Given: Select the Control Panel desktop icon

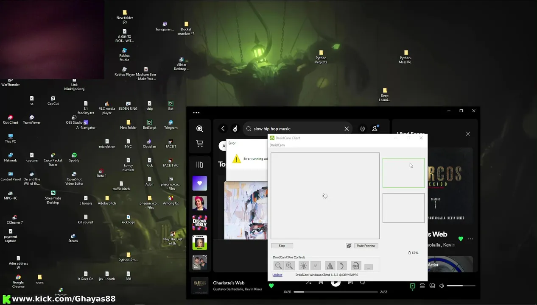Looking at the screenshot, I should click(11, 176).
